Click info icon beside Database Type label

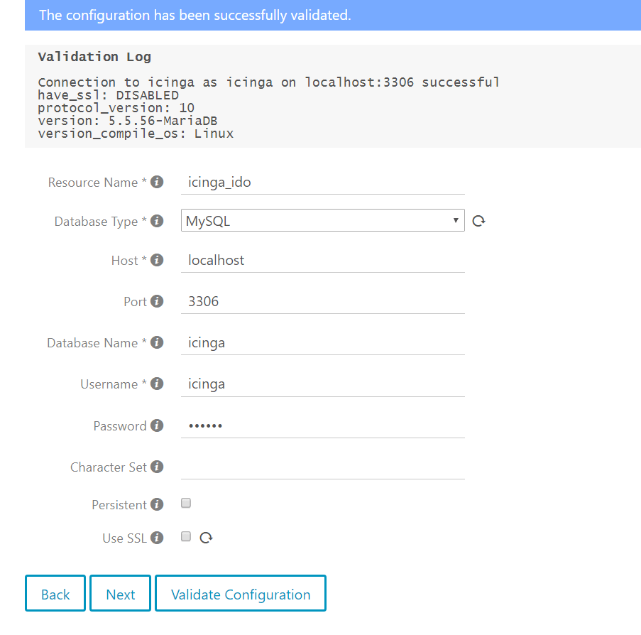pyautogui.click(x=157, y=221)
